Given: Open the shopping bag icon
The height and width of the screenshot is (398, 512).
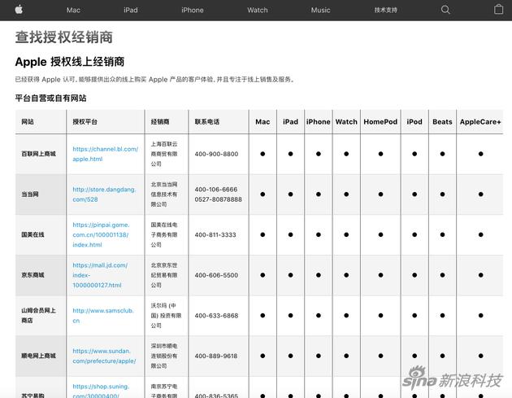Looking at the screenshot, I should coord(499,9).
